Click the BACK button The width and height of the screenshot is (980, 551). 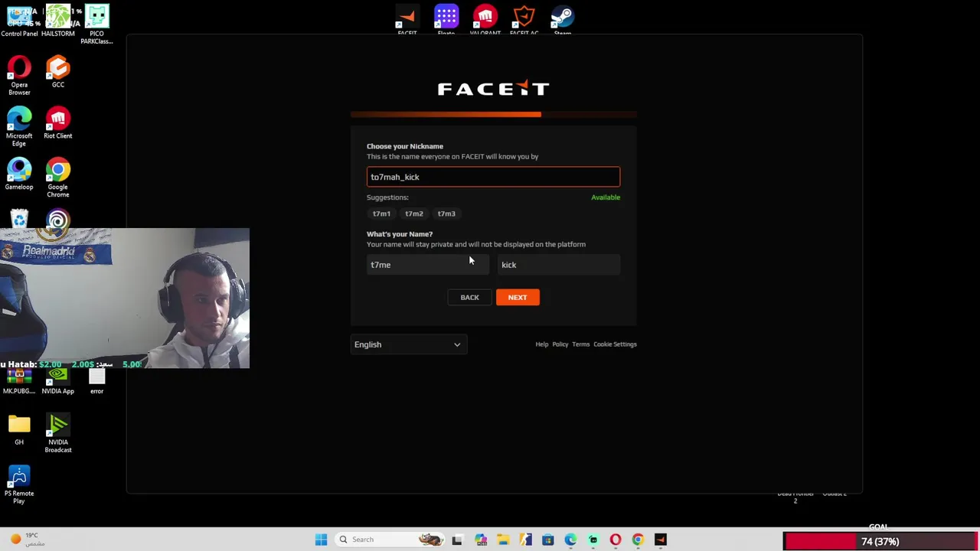click(x=469, y=297)
